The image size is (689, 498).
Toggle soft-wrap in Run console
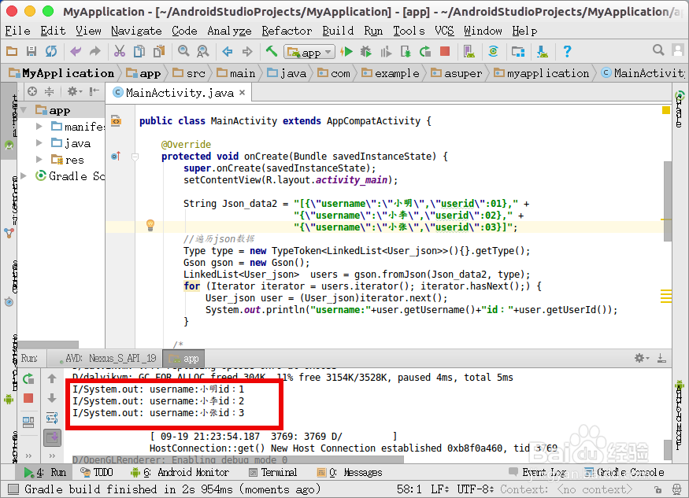(52, 418)
